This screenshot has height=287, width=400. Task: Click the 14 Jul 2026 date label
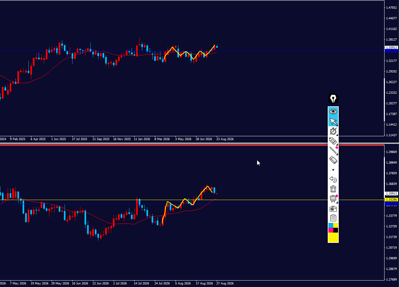(142, 283)
